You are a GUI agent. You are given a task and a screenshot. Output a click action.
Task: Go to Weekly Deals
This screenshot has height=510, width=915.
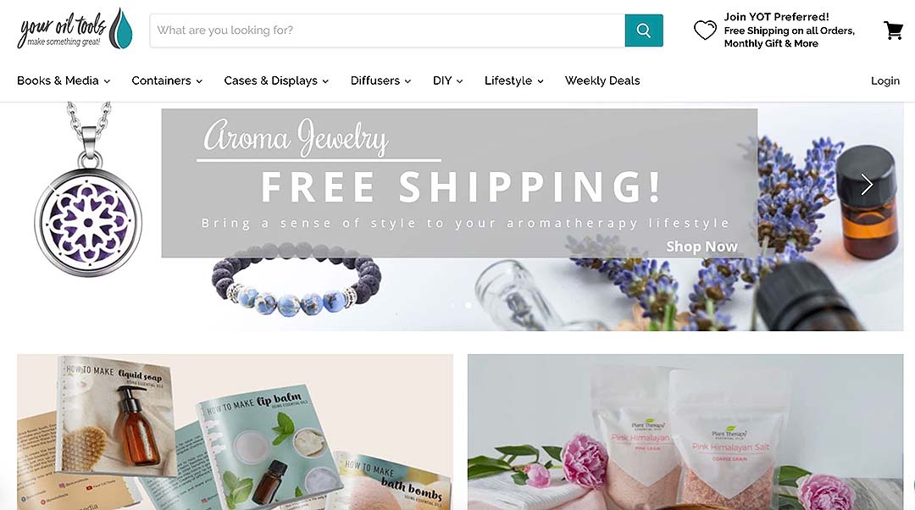602,81
